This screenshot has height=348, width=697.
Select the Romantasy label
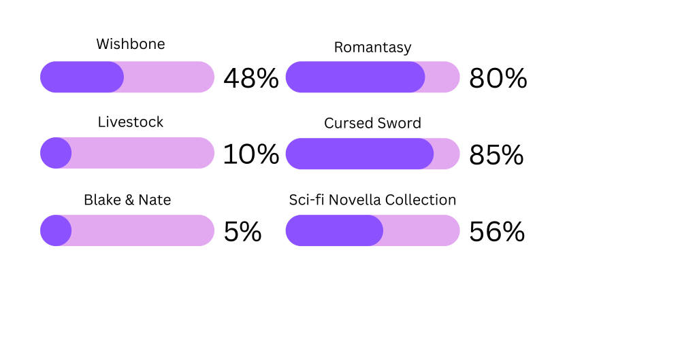(372, 47)
